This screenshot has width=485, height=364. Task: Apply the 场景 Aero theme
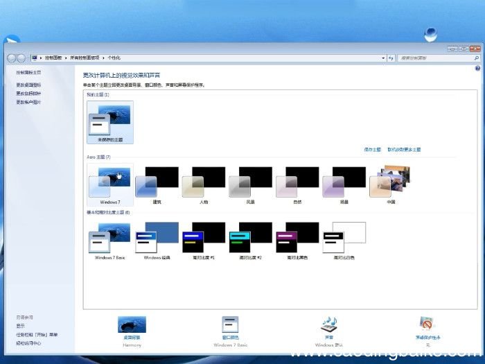[x=344, y=185]
